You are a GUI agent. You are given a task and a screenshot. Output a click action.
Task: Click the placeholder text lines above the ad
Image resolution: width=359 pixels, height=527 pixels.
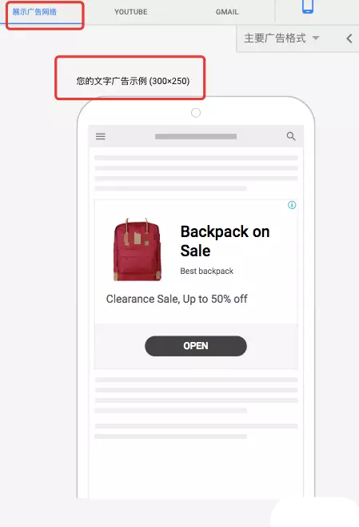(x=196, y=173)
